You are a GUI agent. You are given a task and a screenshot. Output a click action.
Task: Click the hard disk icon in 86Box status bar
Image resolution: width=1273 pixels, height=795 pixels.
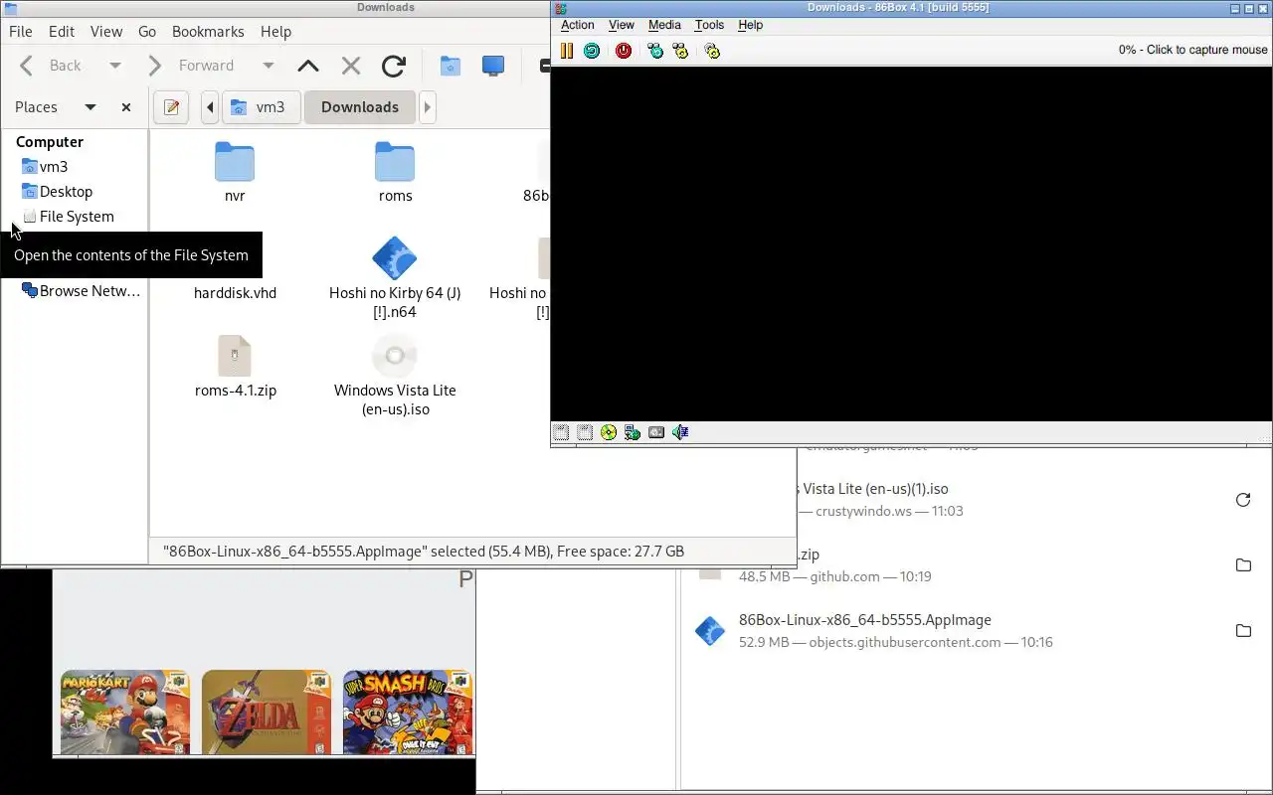(656, 432)
